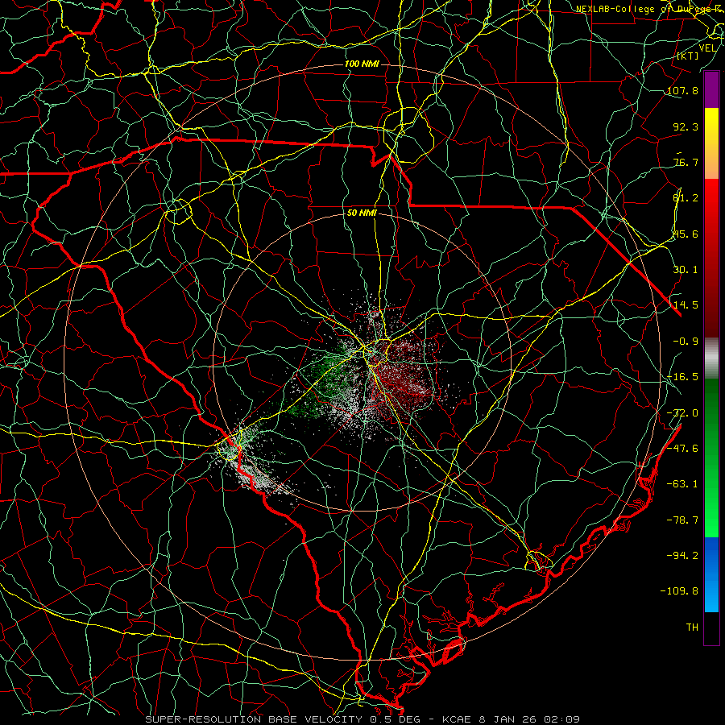Click the -78.7 legend value

point(682,520)
